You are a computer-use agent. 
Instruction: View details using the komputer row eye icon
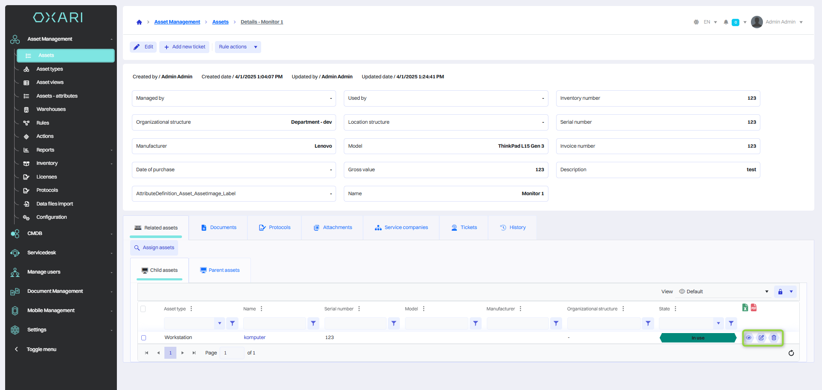[x=748, y=338]
